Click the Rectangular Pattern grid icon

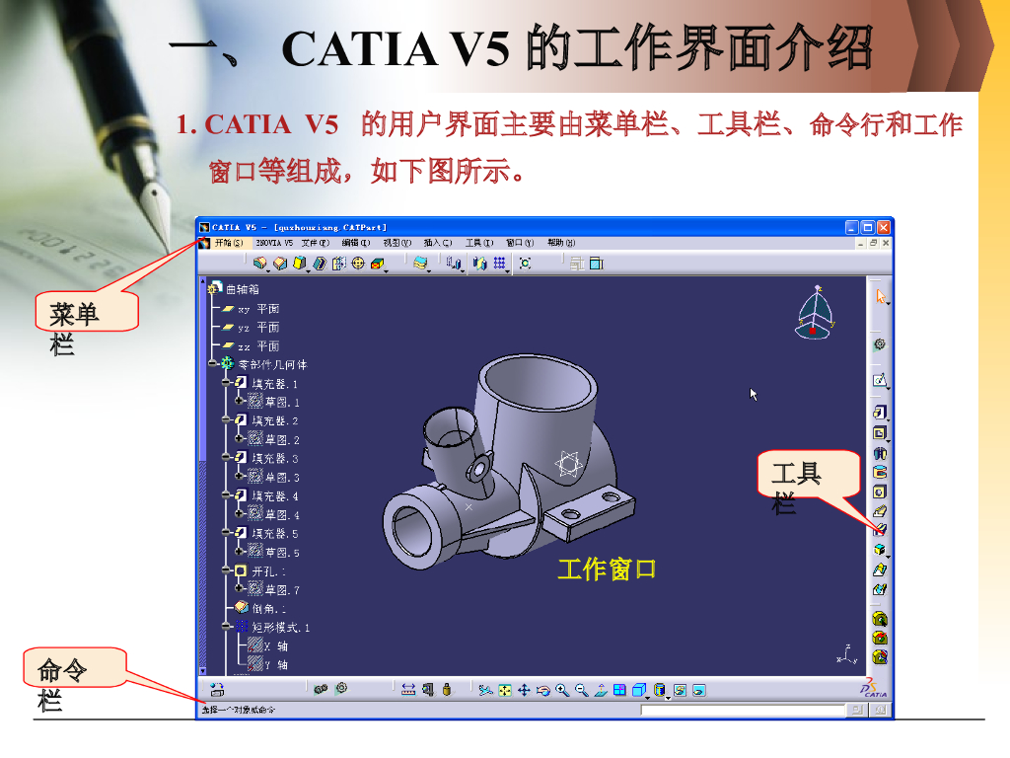coord(499,263)
